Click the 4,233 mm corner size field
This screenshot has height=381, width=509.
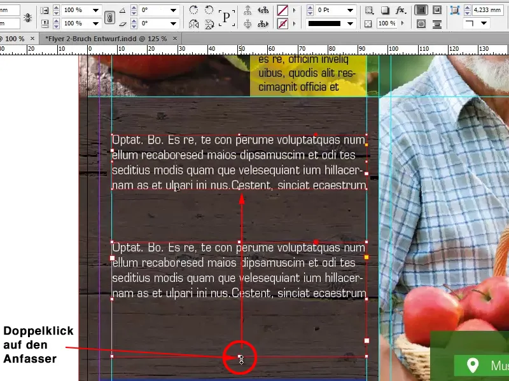(x=487, y=10)
